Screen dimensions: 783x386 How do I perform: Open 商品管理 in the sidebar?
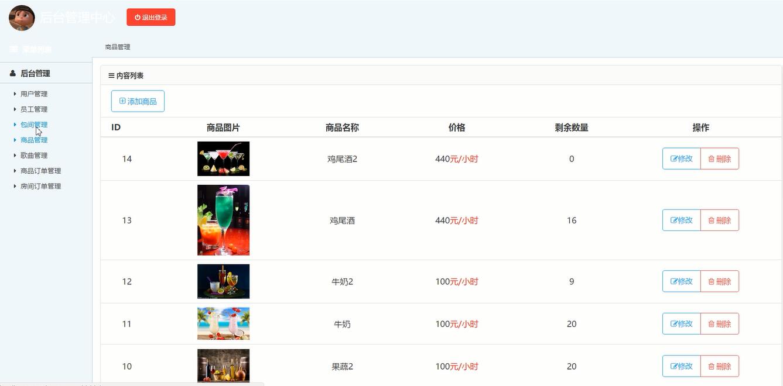(34, 140)
